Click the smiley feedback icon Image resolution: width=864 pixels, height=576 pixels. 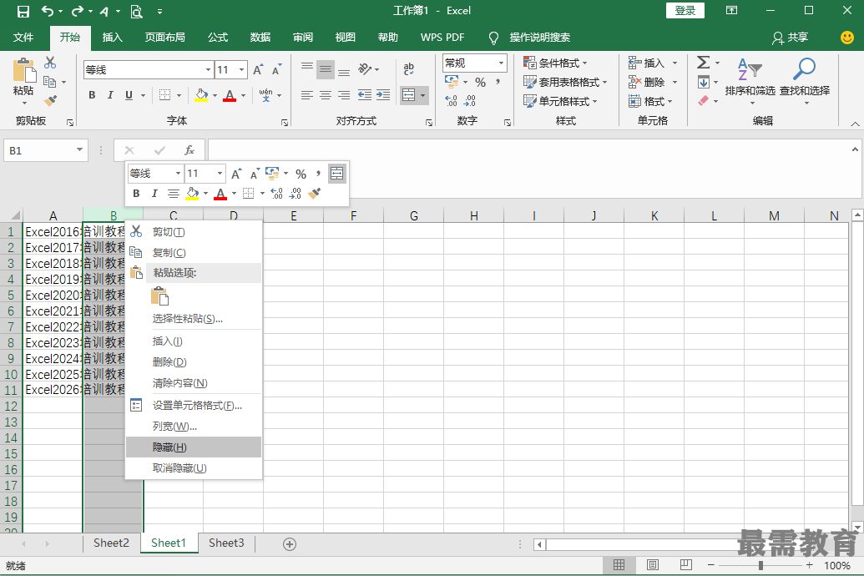847,38
